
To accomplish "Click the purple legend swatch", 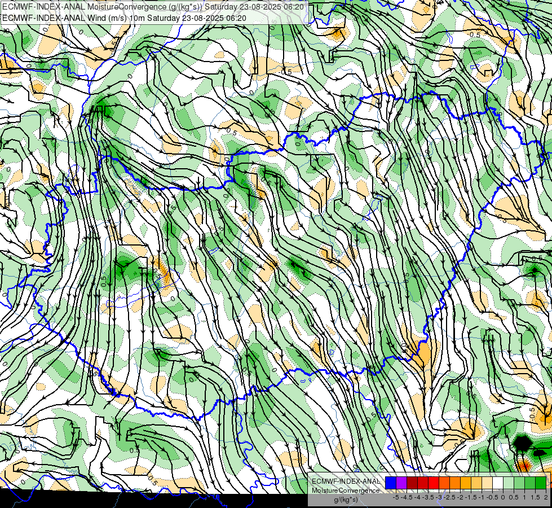I will tap(401, 483).
